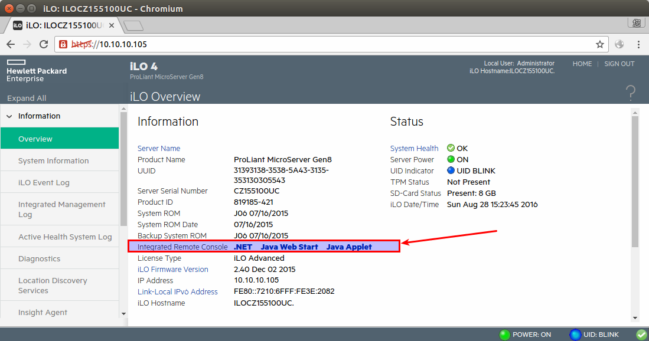Image resolution: width=649 pixels, height=341 pixels.
Task: Click the Server Name link
Action: pyautogui.click(x=158, y=148)
